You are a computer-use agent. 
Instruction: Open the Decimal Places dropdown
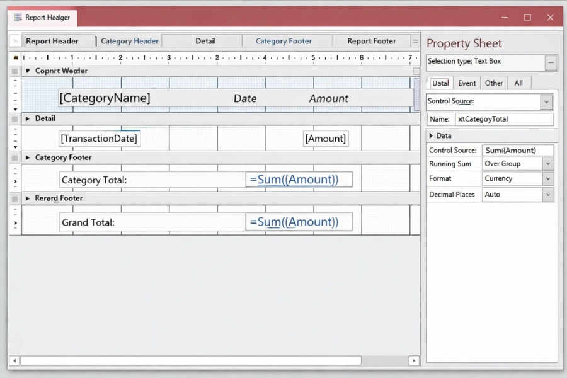click(x=547, y=195)
